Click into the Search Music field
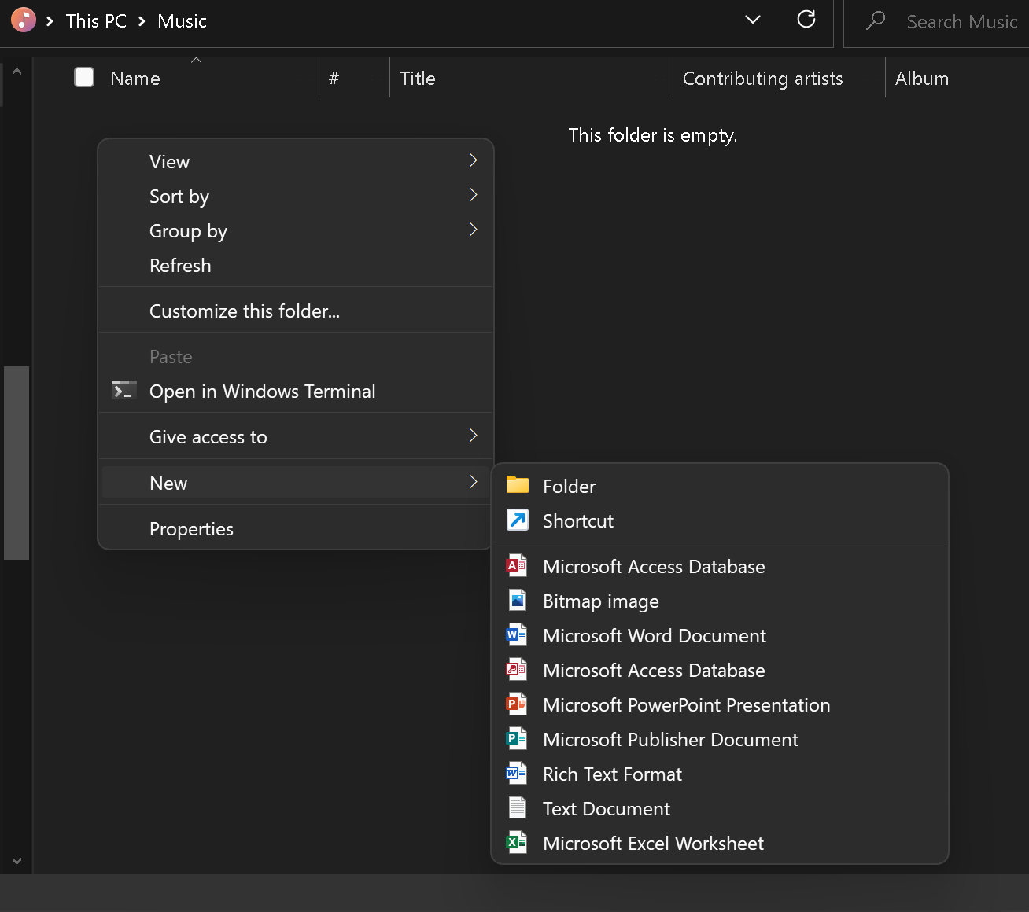The width and height of the screenshot is (1029, 912). (961, 22)
